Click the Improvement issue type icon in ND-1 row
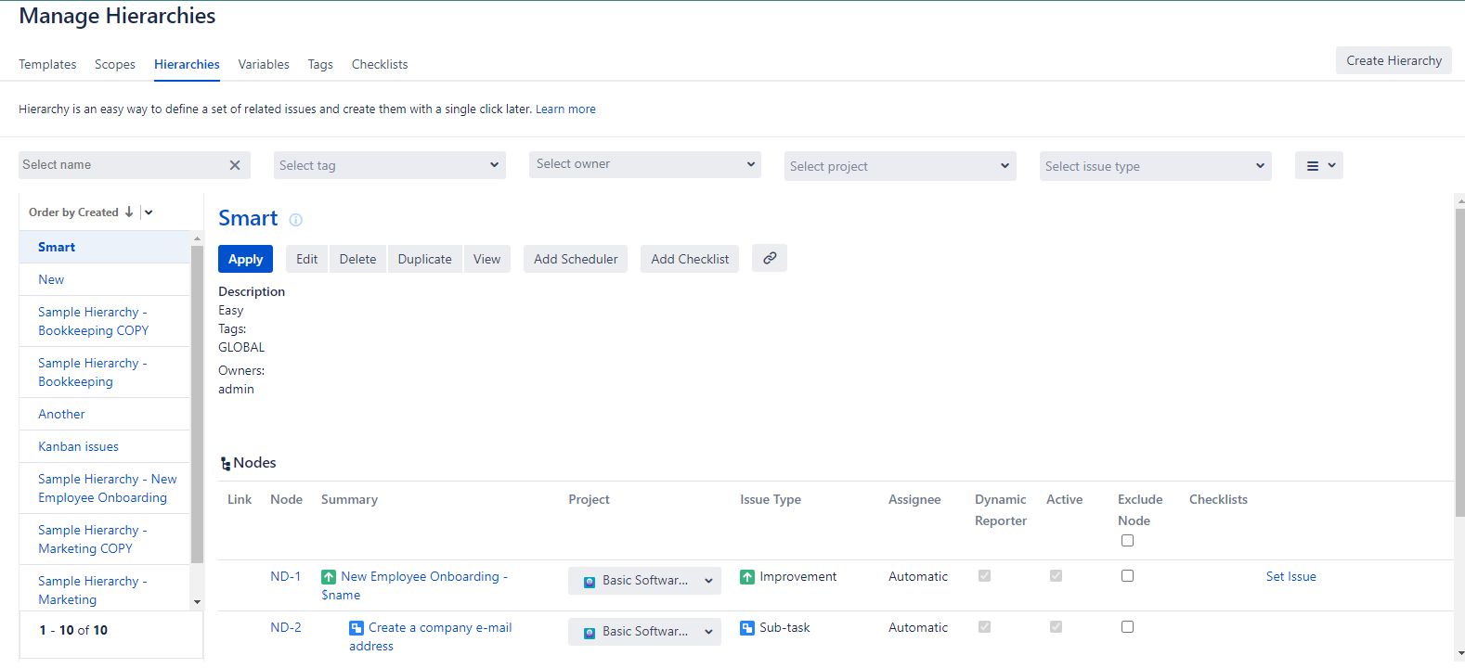The height and width of the screenshot is (668, 1465). pos(747,577)
